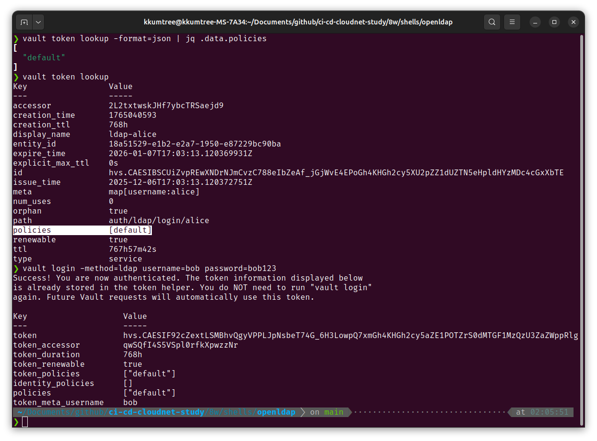597x441 pixels.
Task: Maximize the terminal window
Action: [x=554, y=22]
